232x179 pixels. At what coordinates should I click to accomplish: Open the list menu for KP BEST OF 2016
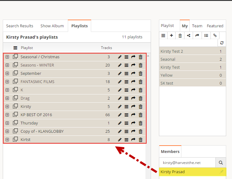click(126, 115)
